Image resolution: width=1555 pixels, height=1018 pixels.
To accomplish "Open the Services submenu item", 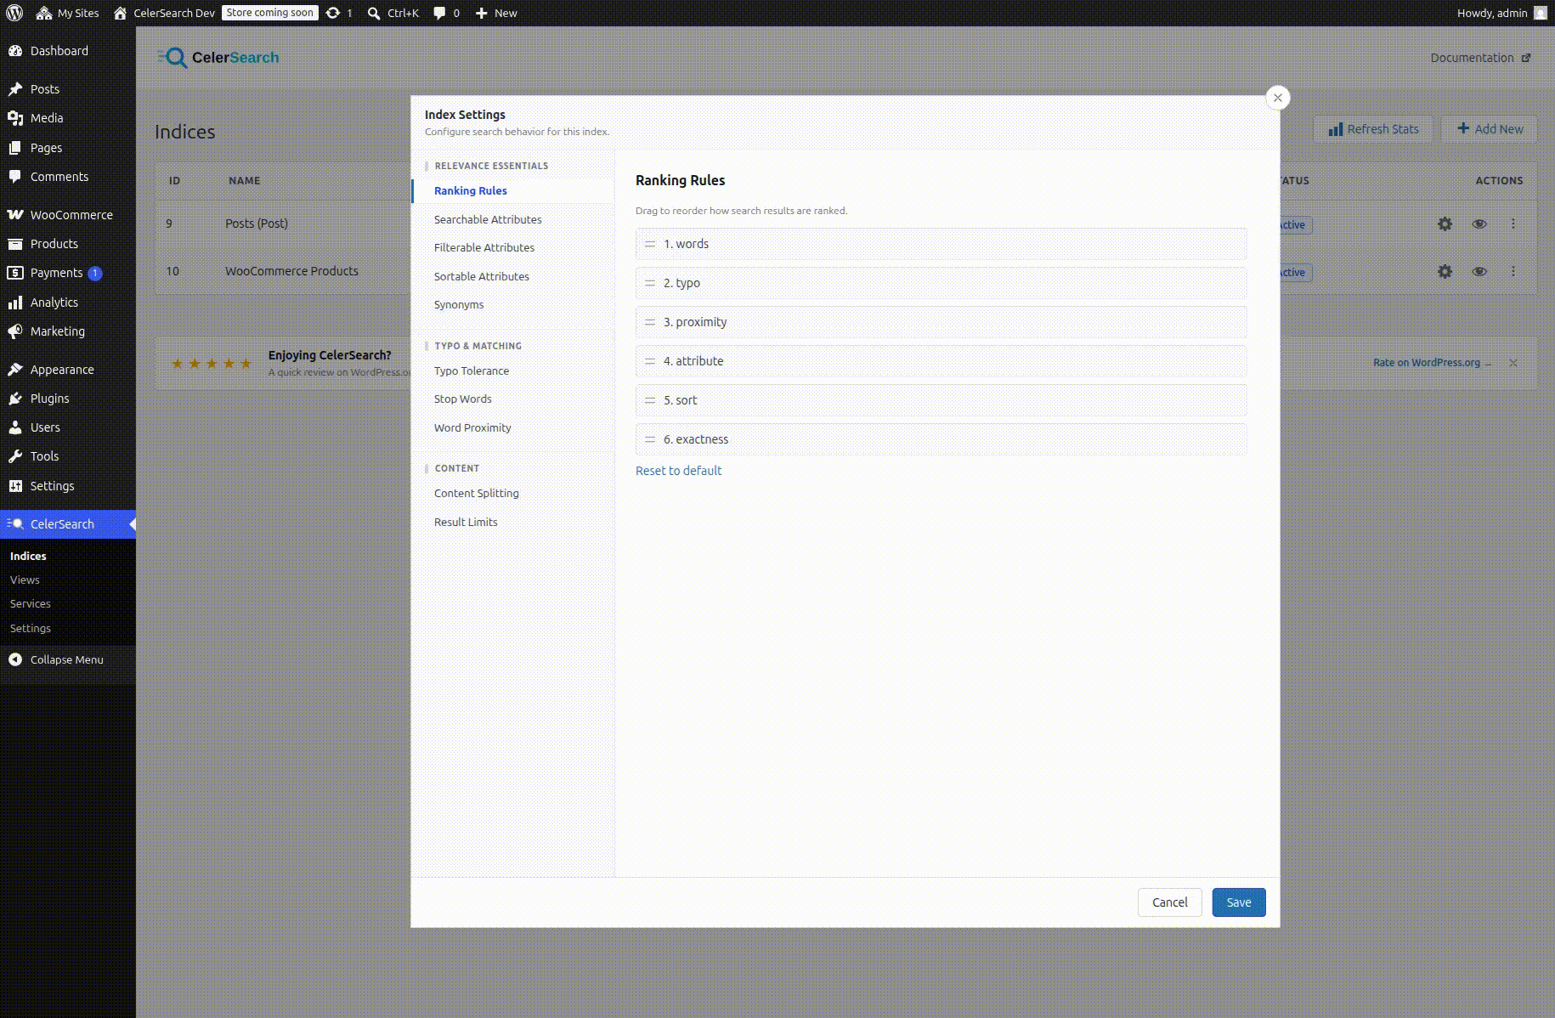I will tap(31, 604).
